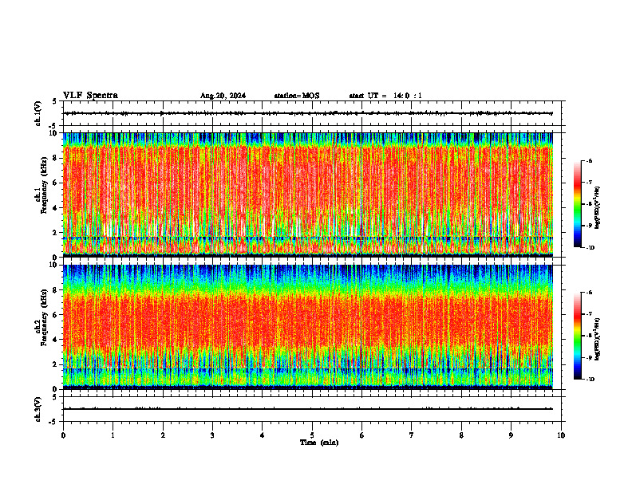Click the "Time (min)" x-axis label
The width and height of the screenshot is (632, 488).
319,443
